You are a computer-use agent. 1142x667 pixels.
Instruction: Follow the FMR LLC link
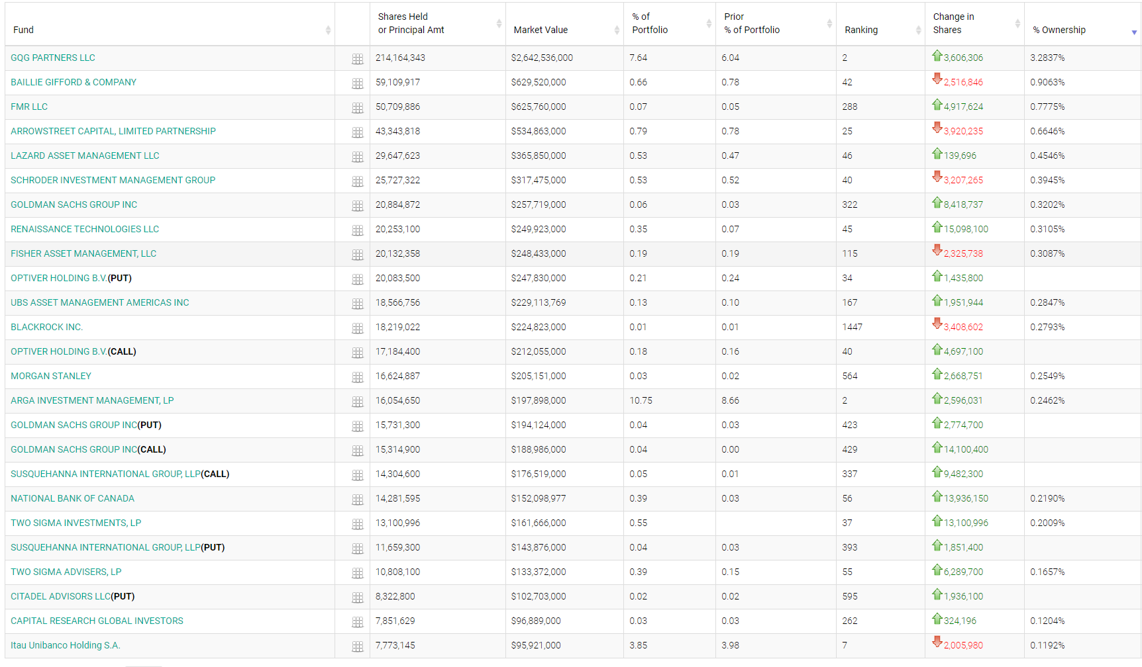coord(29,107)
